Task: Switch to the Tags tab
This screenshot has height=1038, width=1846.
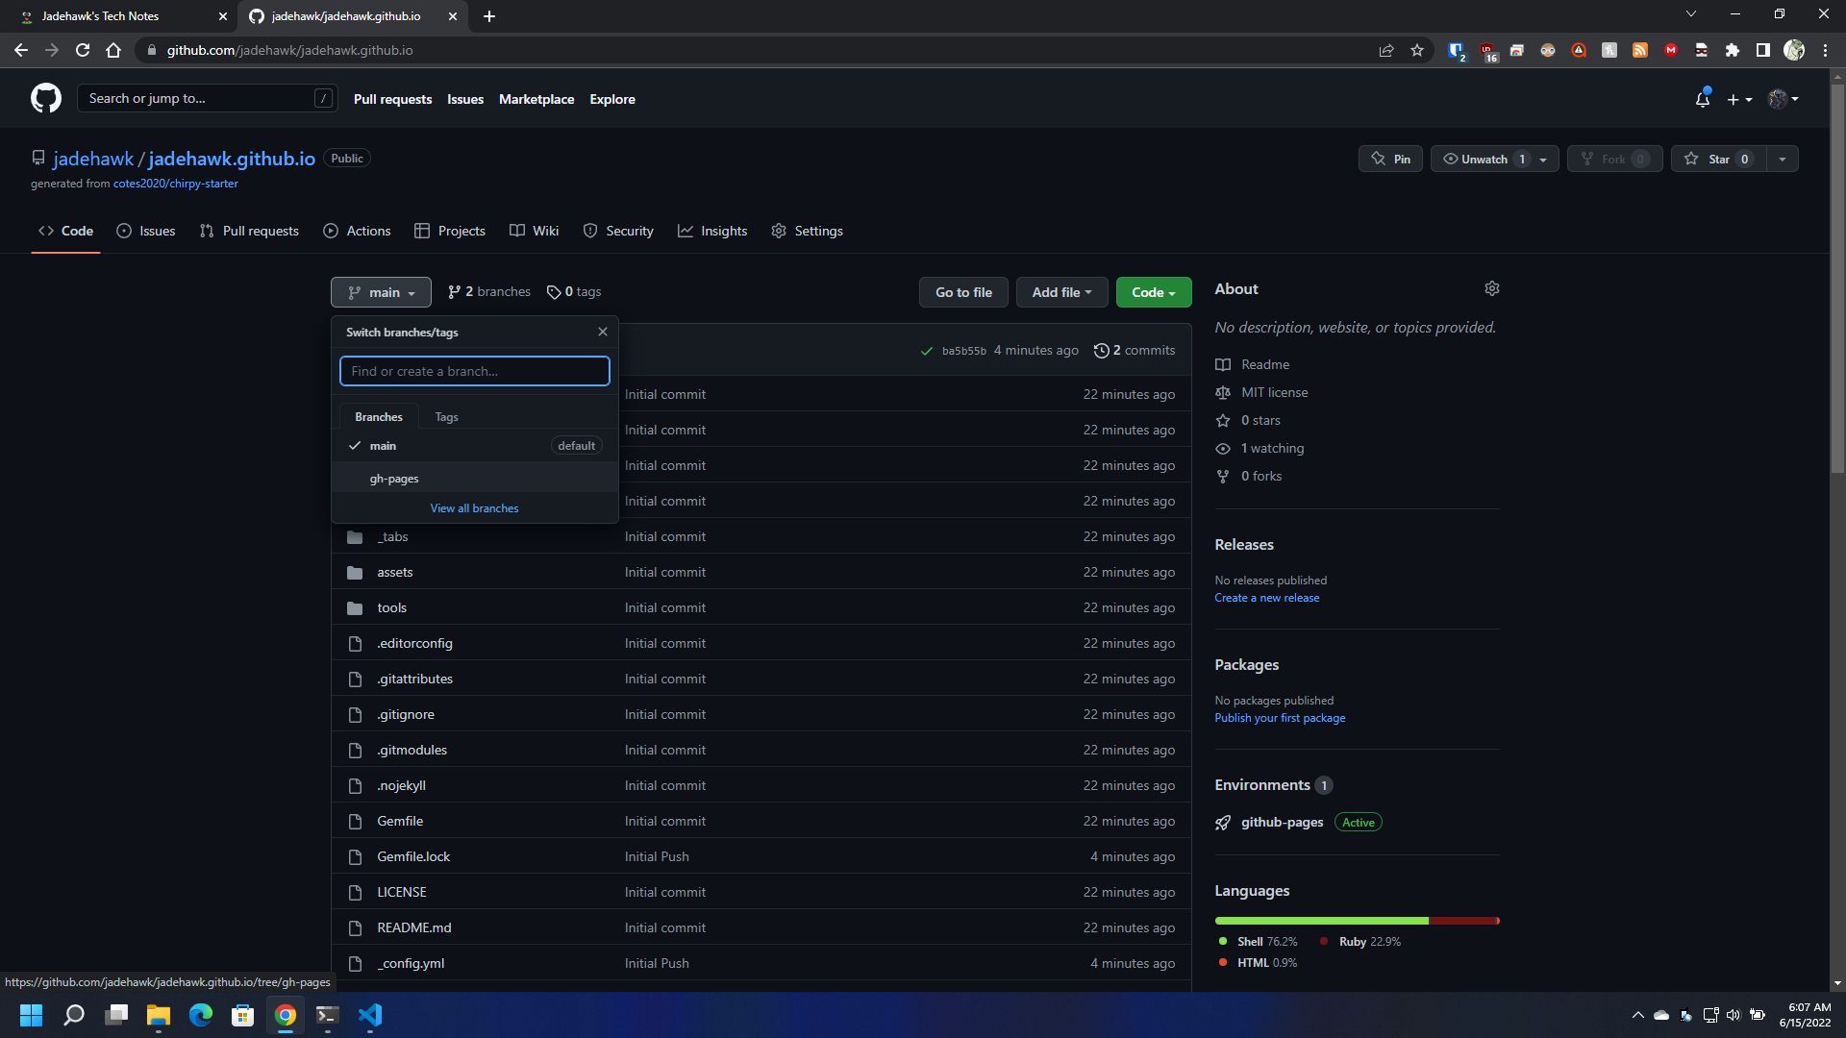Action: tap(446, 416)
